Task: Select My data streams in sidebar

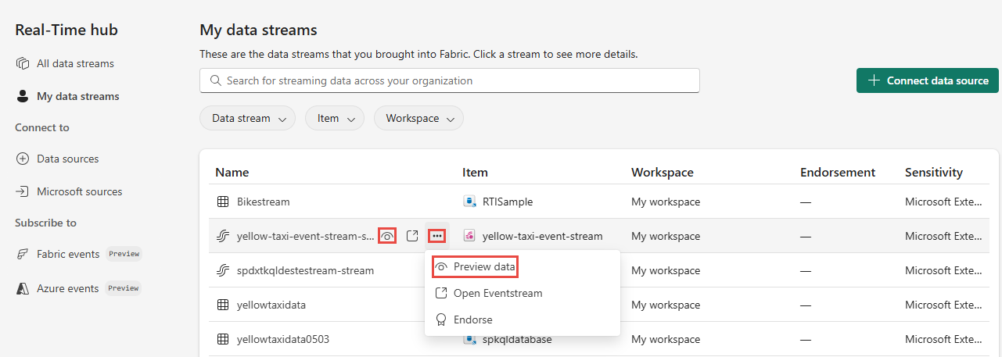Action: pyautogui.click(x=78, y=96)
